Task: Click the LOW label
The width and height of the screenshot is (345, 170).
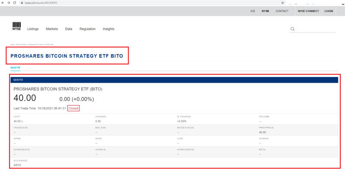Action: point(180,139)
